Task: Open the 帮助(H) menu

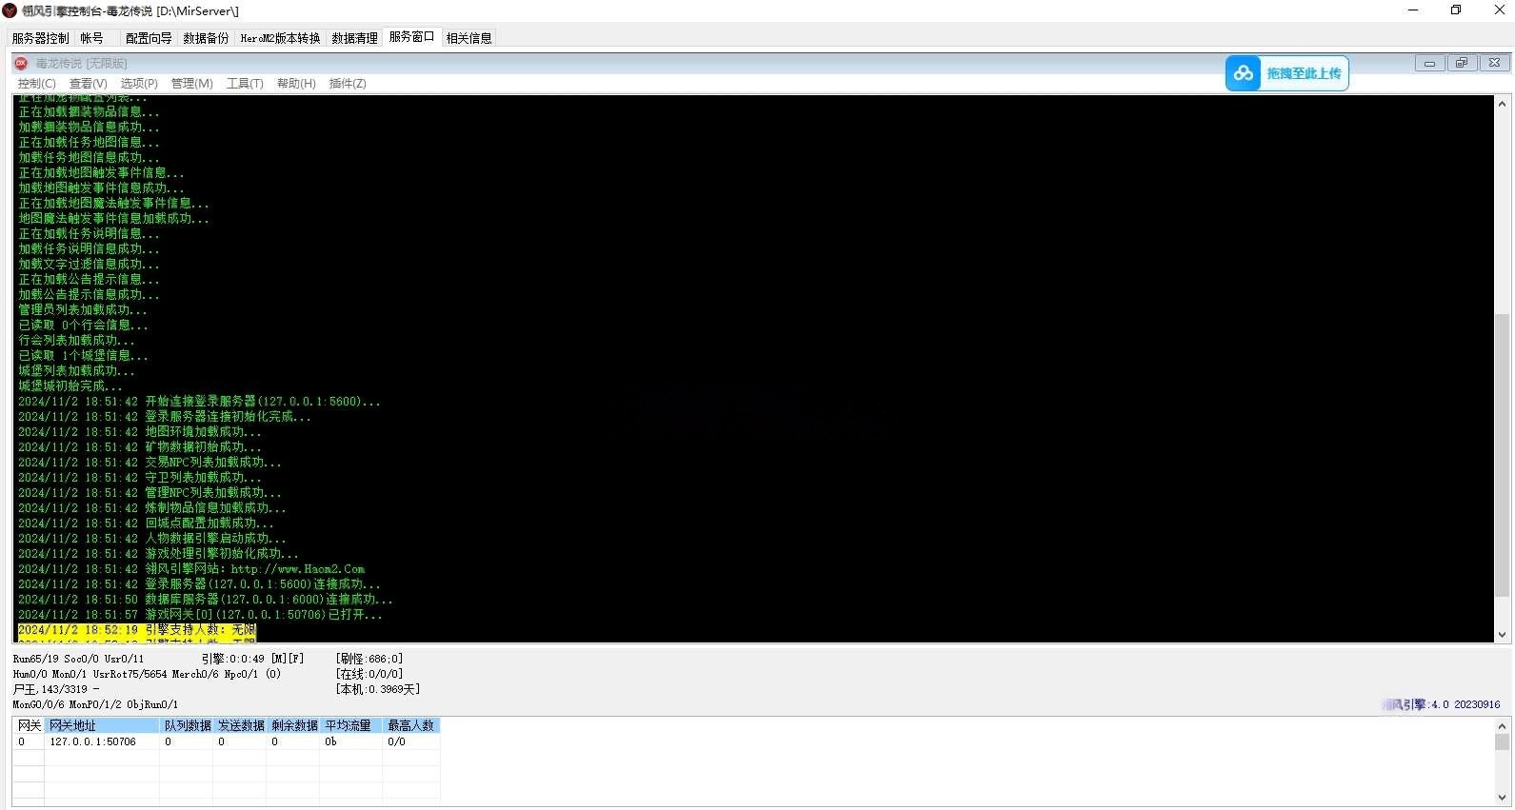Action: tap(296, 84)
